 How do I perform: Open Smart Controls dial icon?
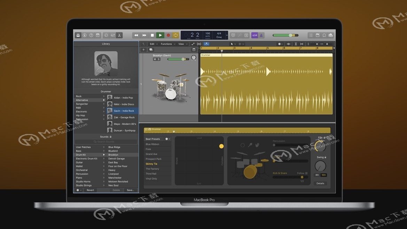(106, 35)
